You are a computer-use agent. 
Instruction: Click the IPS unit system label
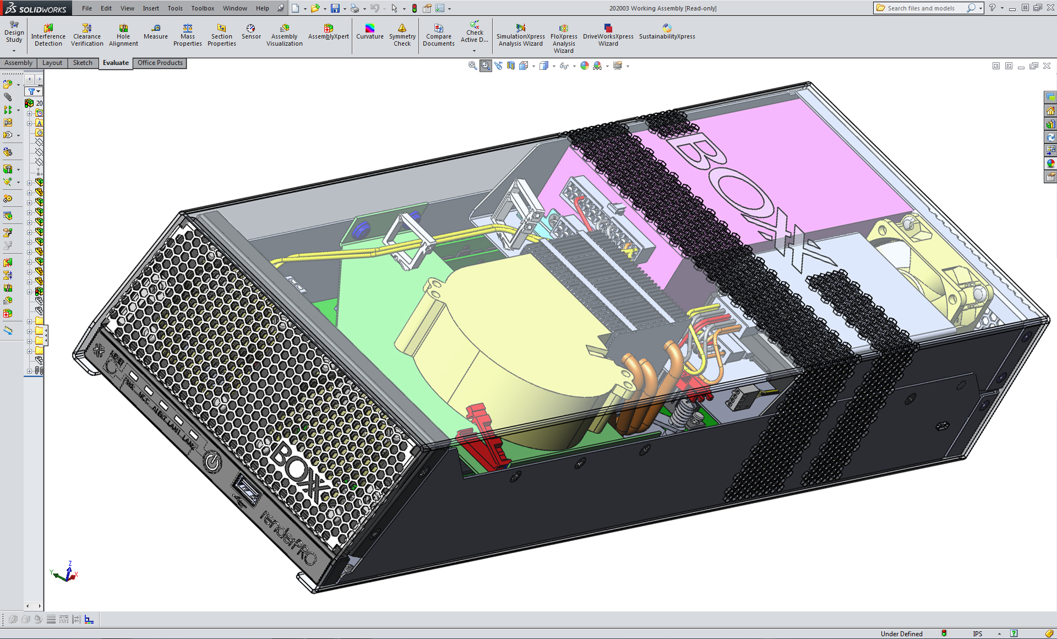tap(977, 633)
